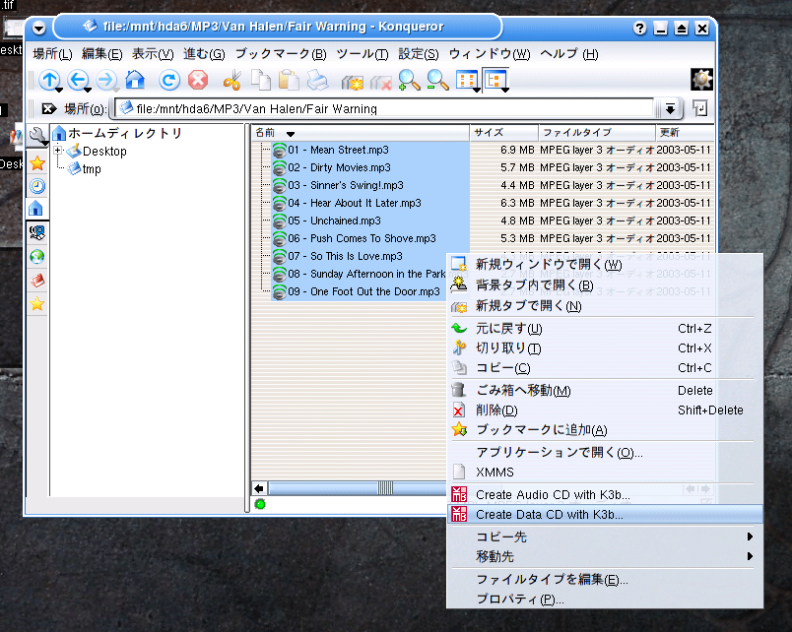Open the Network sidebar icon
This screenshot has width=792, height=632.
[x=37, y=232]
